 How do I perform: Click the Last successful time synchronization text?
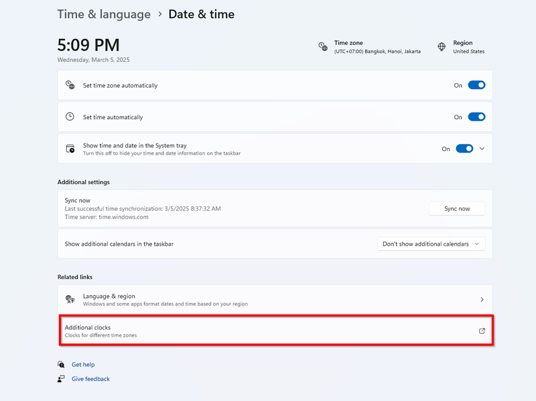pos(143,209)
